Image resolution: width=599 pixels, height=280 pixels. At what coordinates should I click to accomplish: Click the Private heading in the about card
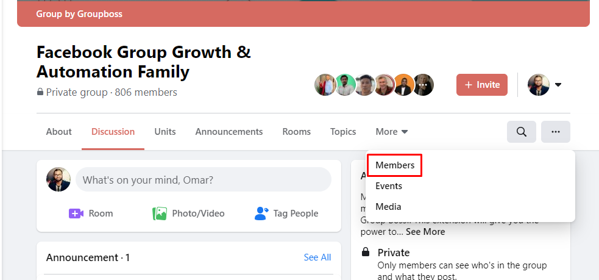[394, 253]
